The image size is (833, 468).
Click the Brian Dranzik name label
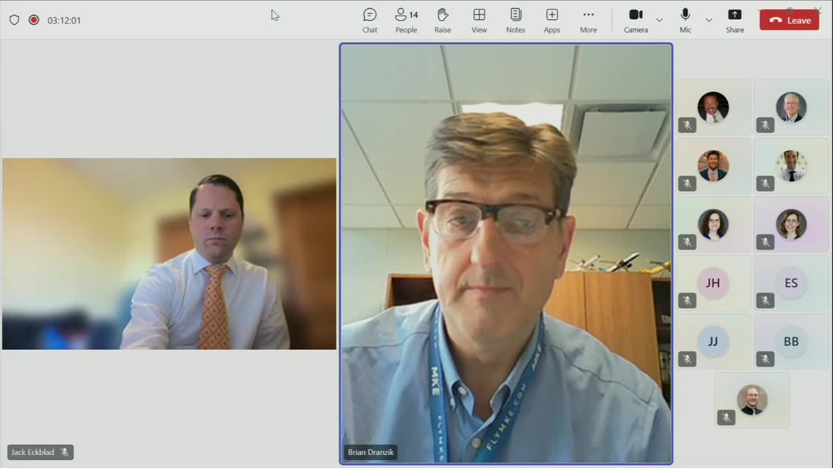pos(371,452)
